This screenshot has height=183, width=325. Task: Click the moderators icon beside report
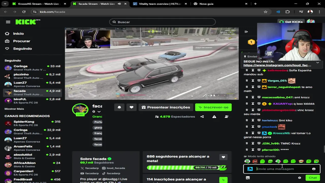226,117
